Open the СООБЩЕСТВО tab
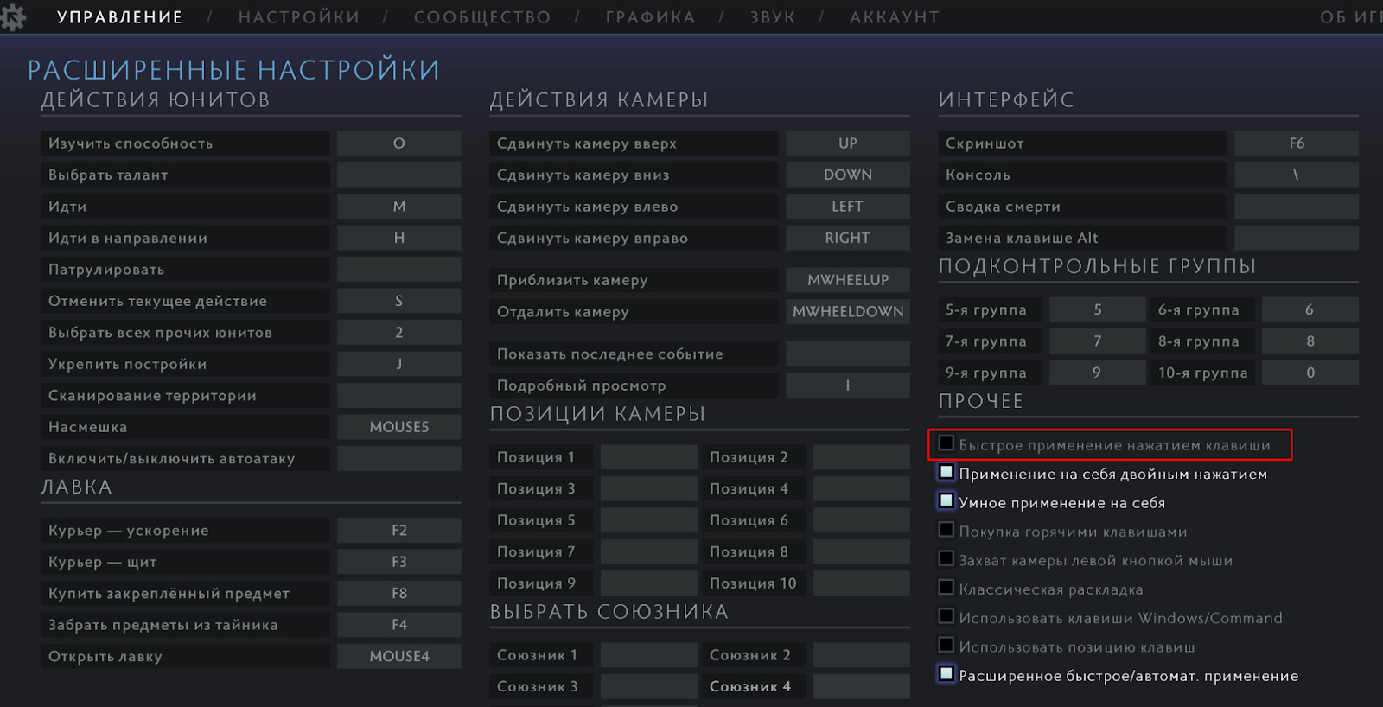The height and width of the screenshot is (707, 1383). (482, 17)
